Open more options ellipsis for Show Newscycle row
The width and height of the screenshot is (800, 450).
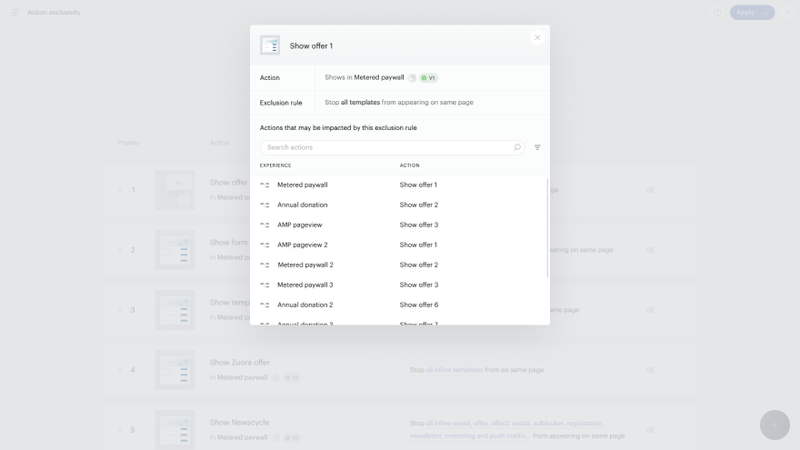pos(670,430)
